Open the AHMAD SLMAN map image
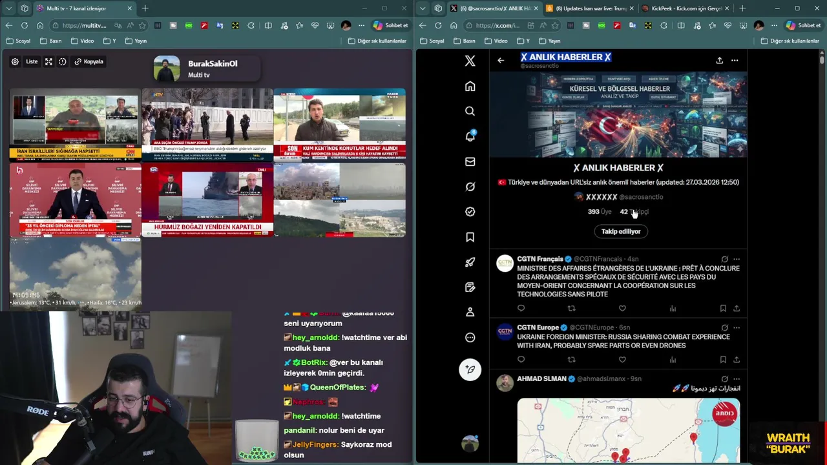 coord(628,431)
